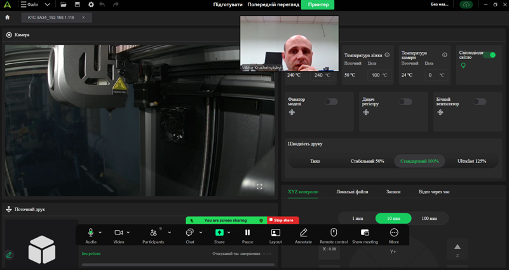Open Remote control in Zoom toolbar
The width and height of the screenshot is (509, 270).
pyautogui.click(x=334, y=233)
